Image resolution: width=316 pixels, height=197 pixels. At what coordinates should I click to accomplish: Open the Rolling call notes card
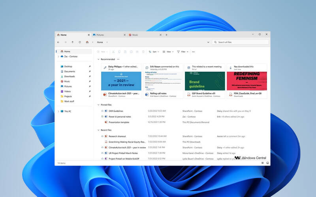(x=163, y=81)
